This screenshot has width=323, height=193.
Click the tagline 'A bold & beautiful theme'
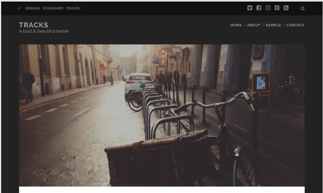pos(44,31)
